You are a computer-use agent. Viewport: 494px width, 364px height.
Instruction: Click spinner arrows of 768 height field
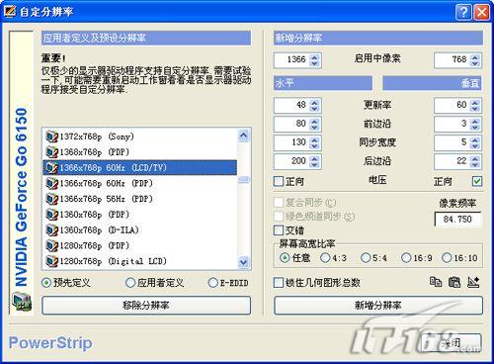click(x=475, y=60)
